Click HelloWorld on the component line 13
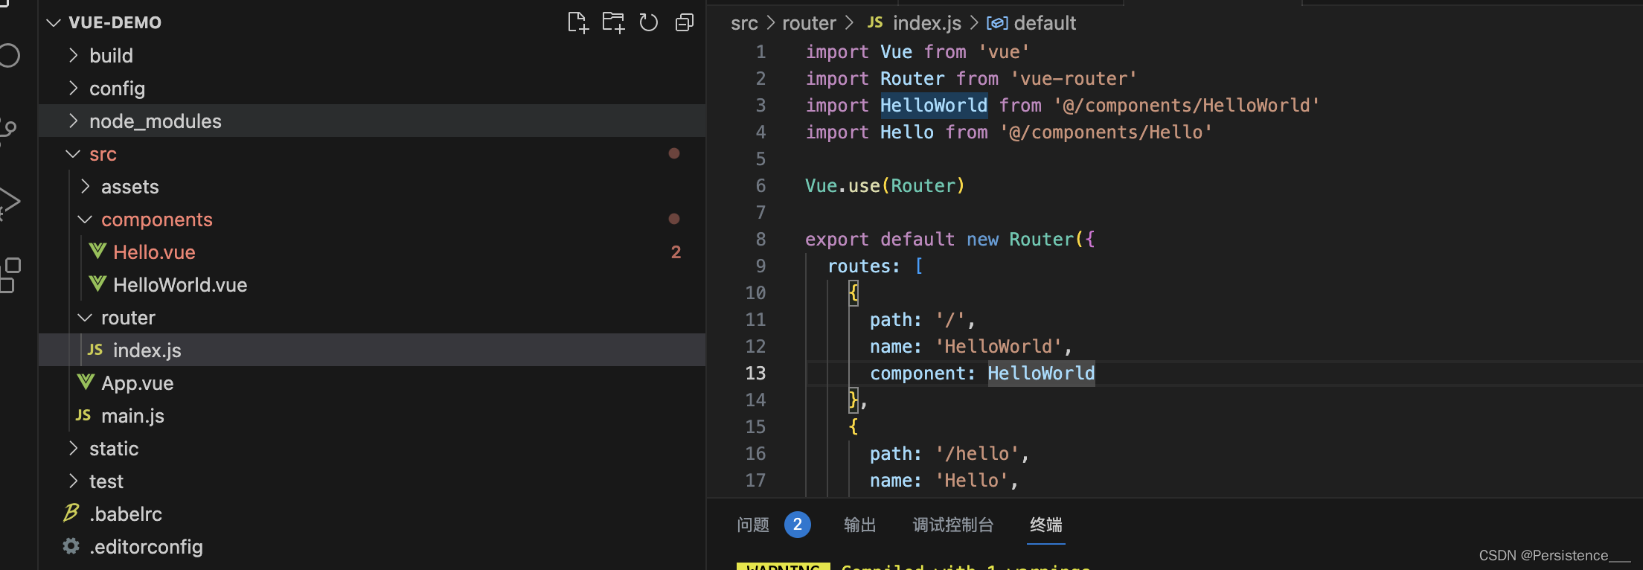The width and height of the screenshot is (1643, 570). (x=1041, y=373)
